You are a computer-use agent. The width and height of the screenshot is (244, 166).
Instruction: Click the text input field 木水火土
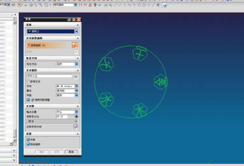coord(50,76)
